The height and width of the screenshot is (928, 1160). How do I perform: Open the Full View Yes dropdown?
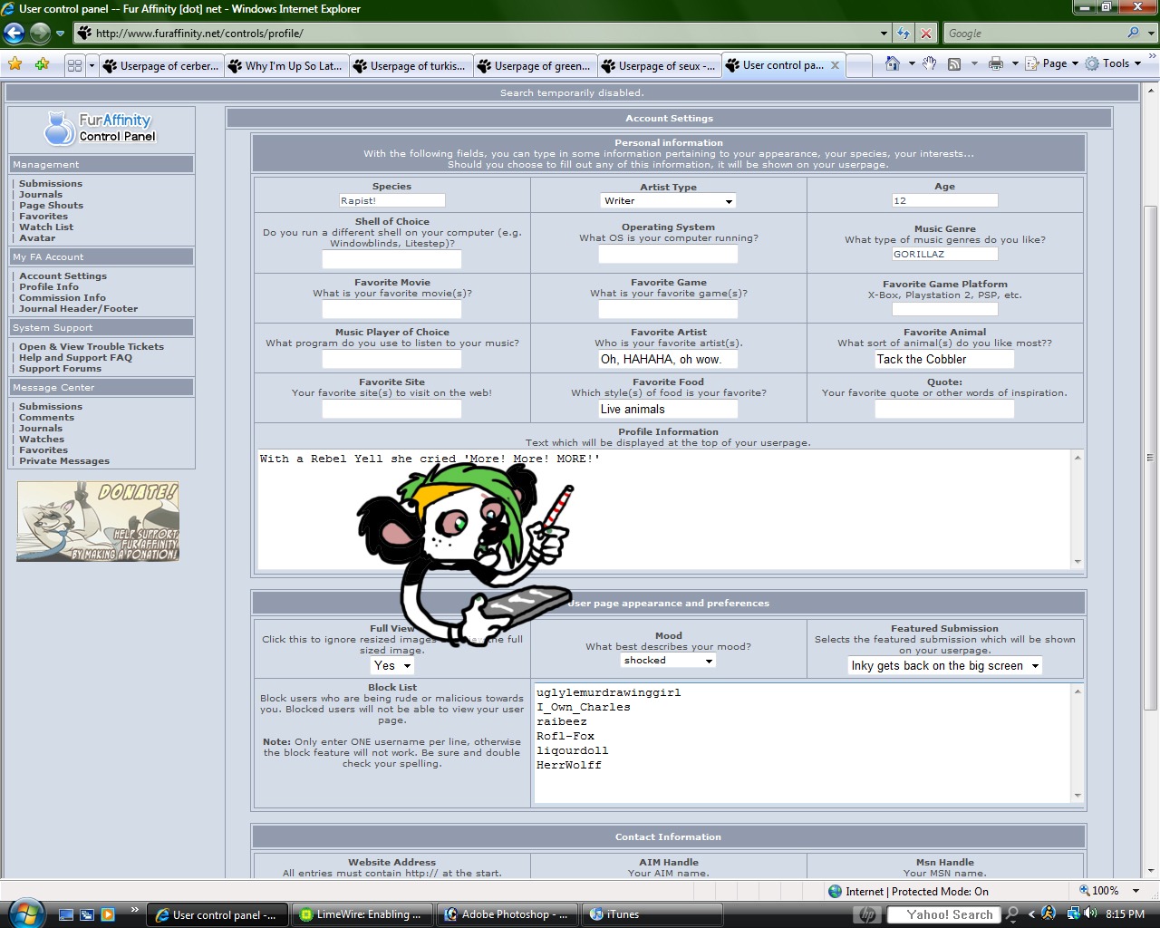(x=392, y=665)
